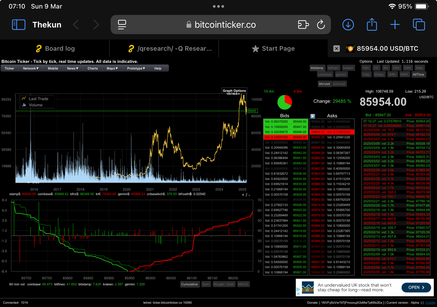
Task: Open the Credits link
Action: (x=430, y=303)
